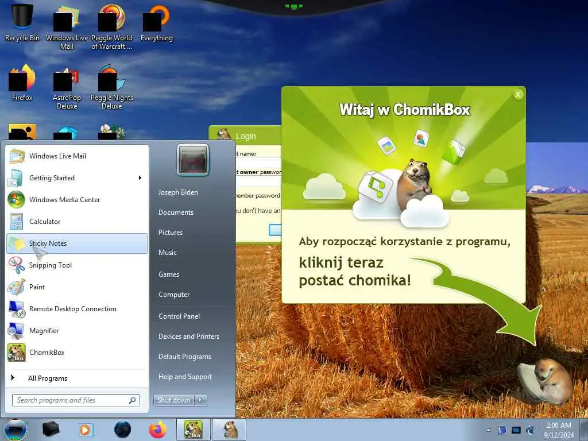Click the Remote Desktop Connection icon
The height and width of the screenshot is (441, 588).
point(17,308)
